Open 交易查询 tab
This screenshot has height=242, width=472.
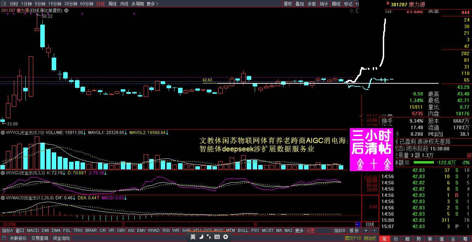(40, 238)
